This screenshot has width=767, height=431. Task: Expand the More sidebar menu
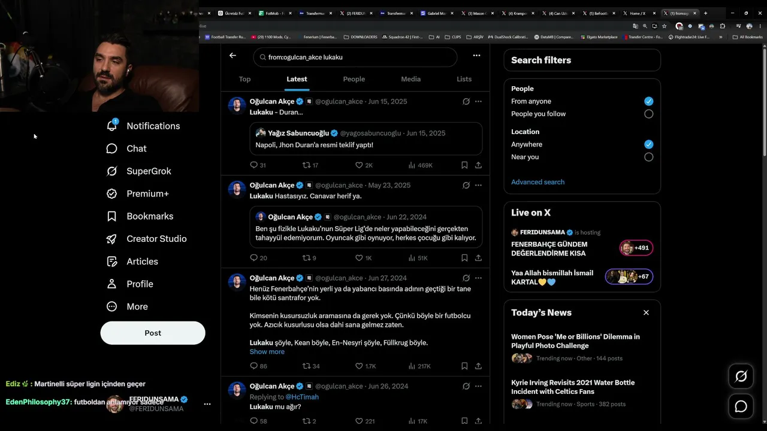pos(126,306)
